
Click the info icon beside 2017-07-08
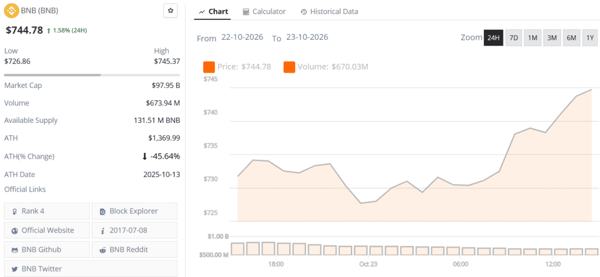click(x=103, y=231)
